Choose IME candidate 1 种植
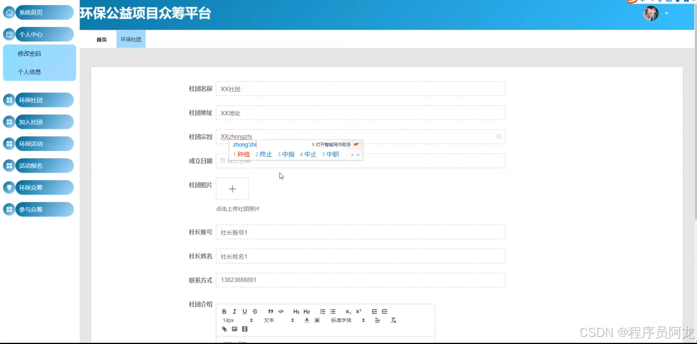This screenshot has width=697, height=344. coord(241,155)
